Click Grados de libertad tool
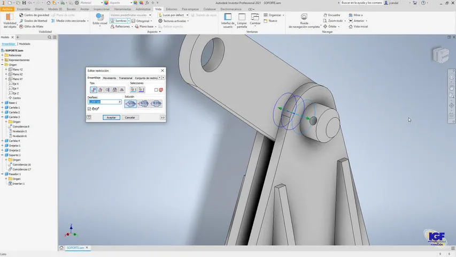Viewport: 456px width, 257px height. point(34,21)
